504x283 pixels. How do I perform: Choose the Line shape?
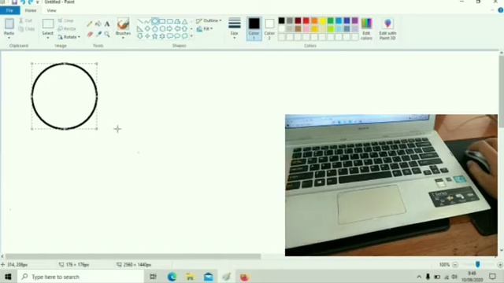click(x=140, y=21)
